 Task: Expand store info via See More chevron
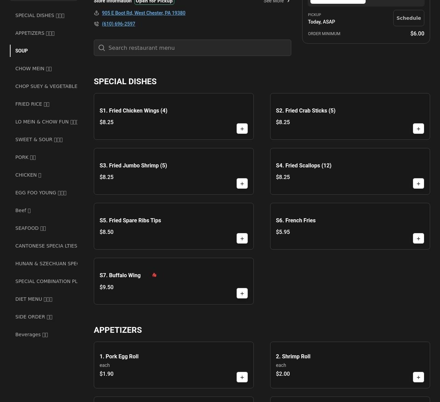coord(288,1)
